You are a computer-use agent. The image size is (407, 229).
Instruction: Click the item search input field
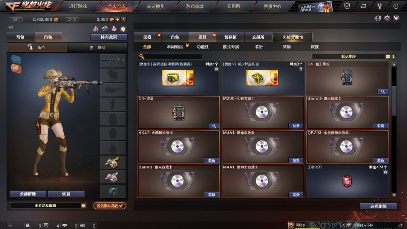[x=170, y=56]
